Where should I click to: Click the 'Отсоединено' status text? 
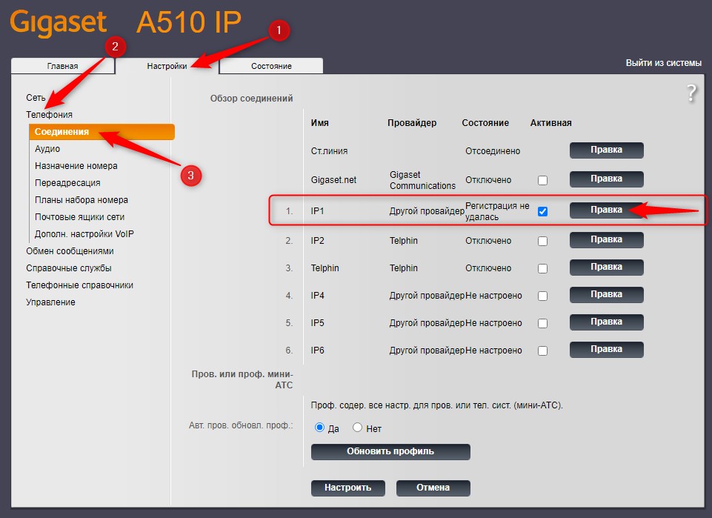pos(493,151)
